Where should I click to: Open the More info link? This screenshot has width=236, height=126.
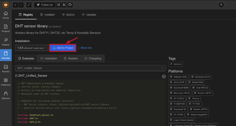[86, 48]
